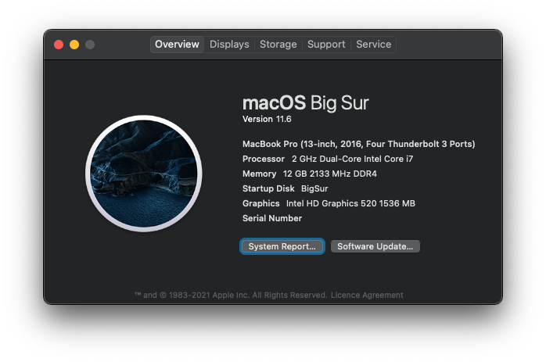The height and width of the screenshot is (362, 546).
Task: Click the 'Processor' label
Action: click(264, 159)
